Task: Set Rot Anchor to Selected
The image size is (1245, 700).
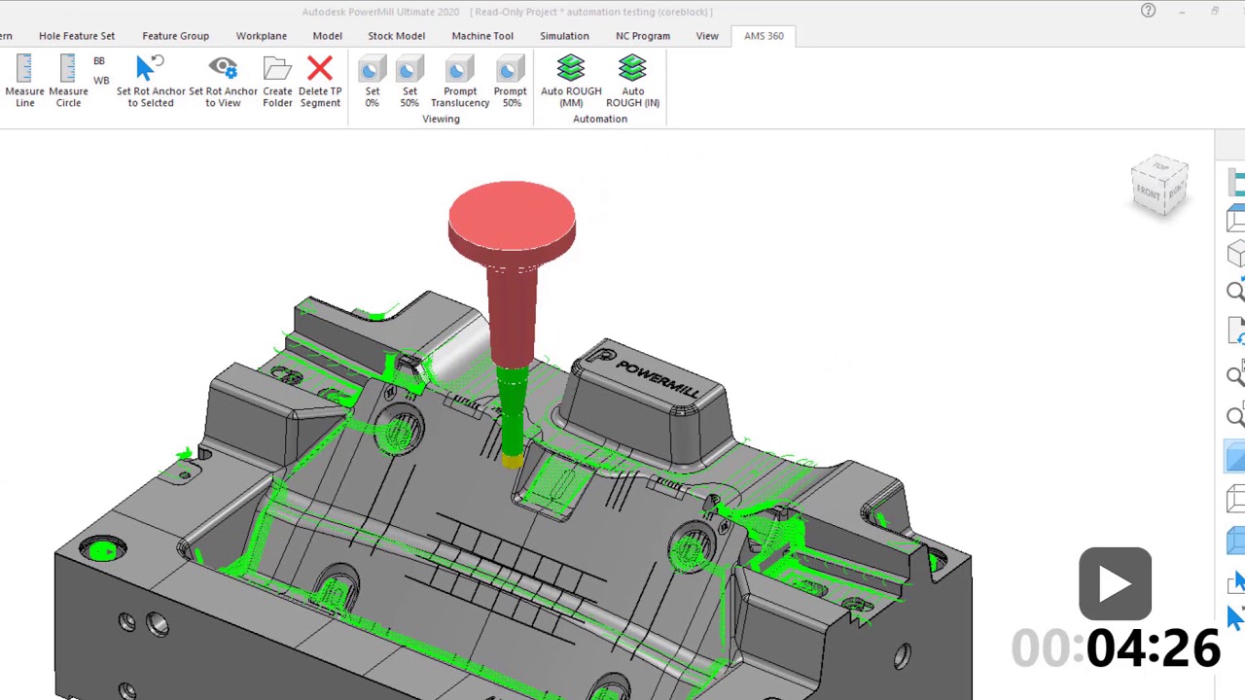Action: click(151, 81)
